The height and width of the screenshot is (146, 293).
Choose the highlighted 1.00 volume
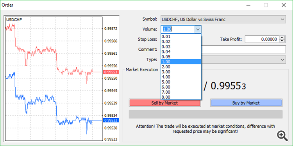coord(181,62)
